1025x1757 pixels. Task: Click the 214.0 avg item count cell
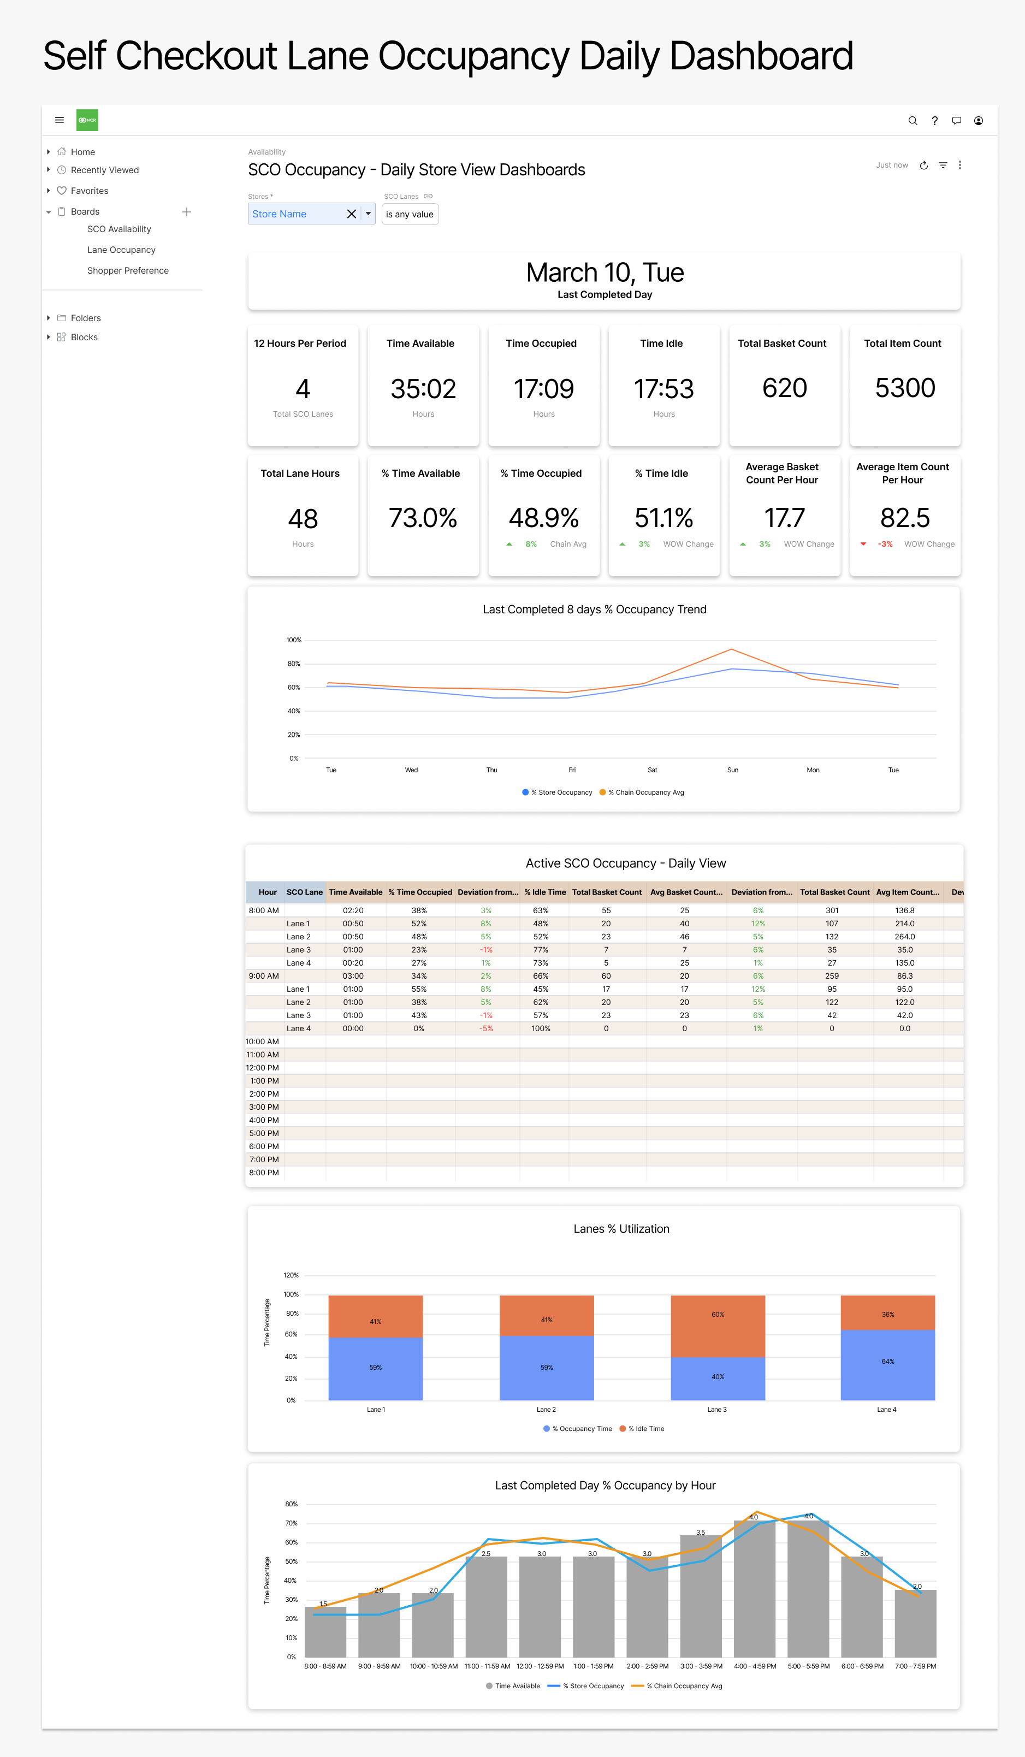(x=904, y=923)
